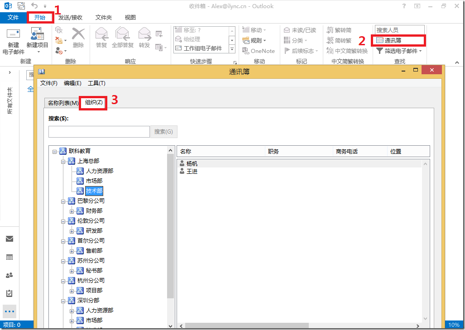Open Calendar view in navigation bar
The image size is (465, 330).
(x=10, y=258)
